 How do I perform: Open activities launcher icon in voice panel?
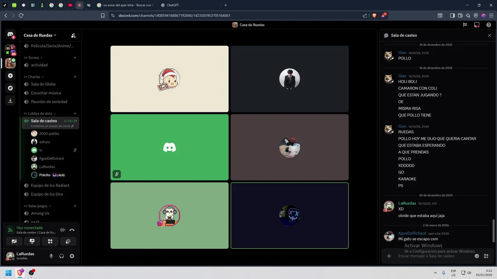[x=50, y=241]
